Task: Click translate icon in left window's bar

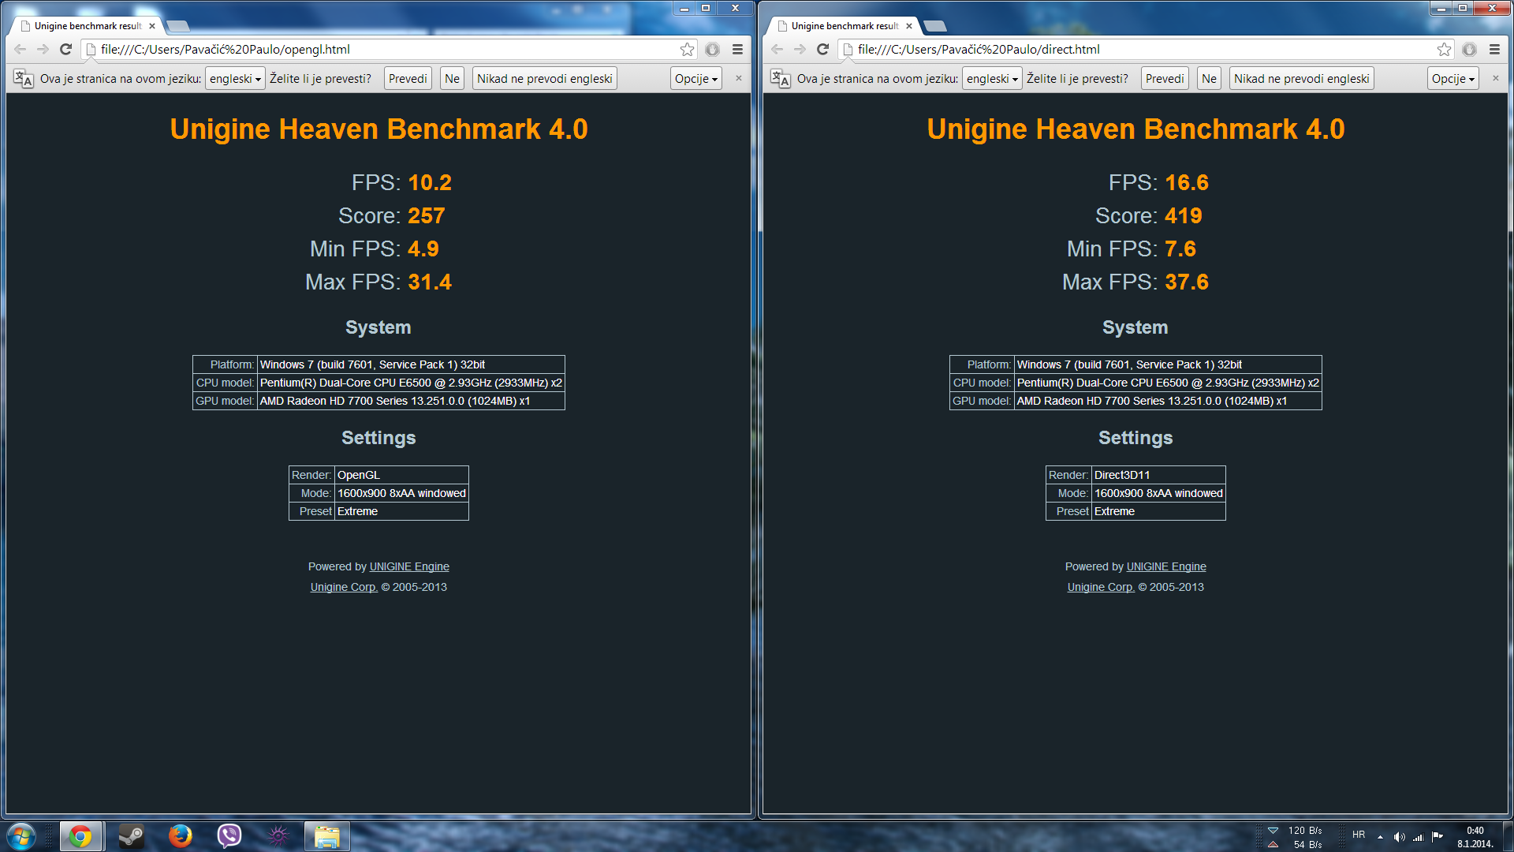Action: click(x=24, y=79)
